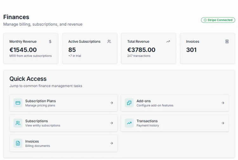Click the users icon beside Subscriptions
Viewport: 238px width, 160px height.
(x=18, y=123)
